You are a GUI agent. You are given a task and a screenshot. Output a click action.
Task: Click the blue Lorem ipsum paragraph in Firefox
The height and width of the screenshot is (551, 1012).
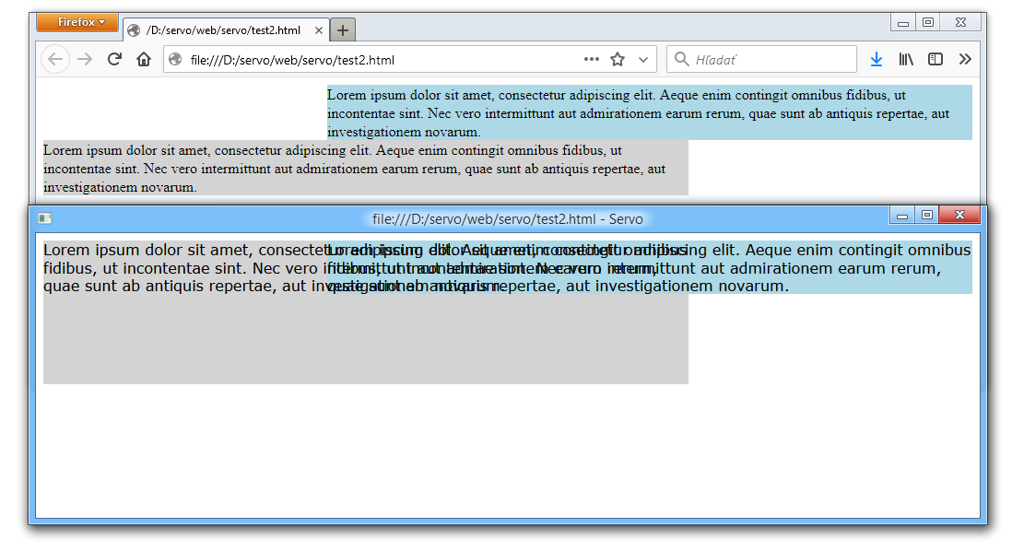pyautogui.click(x=649, y=113)
